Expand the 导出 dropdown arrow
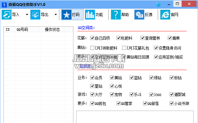Screen dimensions: 198x123 pos(56,15)
